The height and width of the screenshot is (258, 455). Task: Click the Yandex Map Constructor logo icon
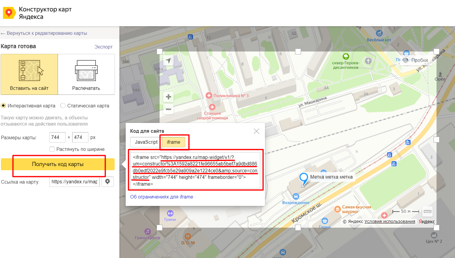click(x=9, y=13)
